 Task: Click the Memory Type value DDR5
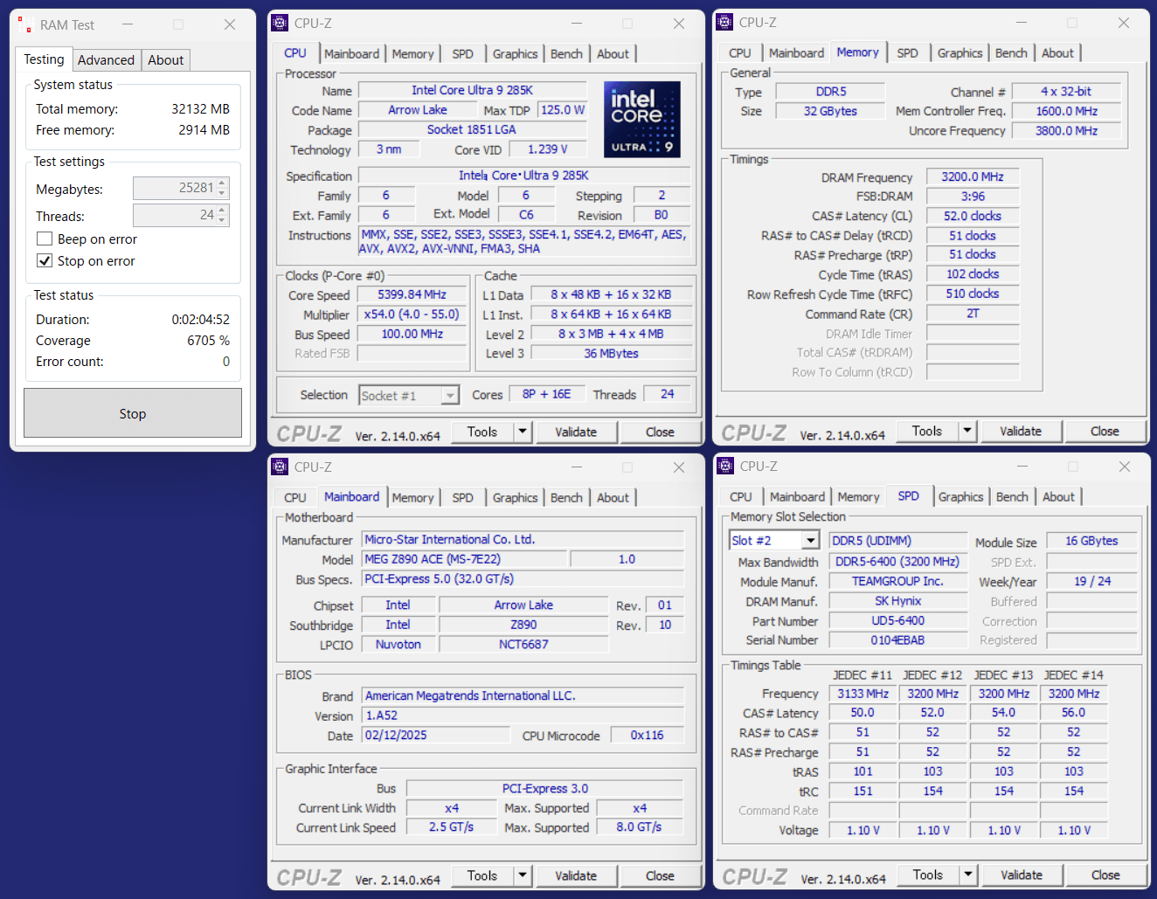point(831,91)
